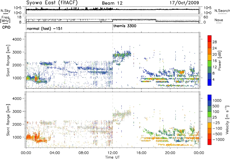
Task: Click the "16:00" time axis label
Action: [141, 153]
